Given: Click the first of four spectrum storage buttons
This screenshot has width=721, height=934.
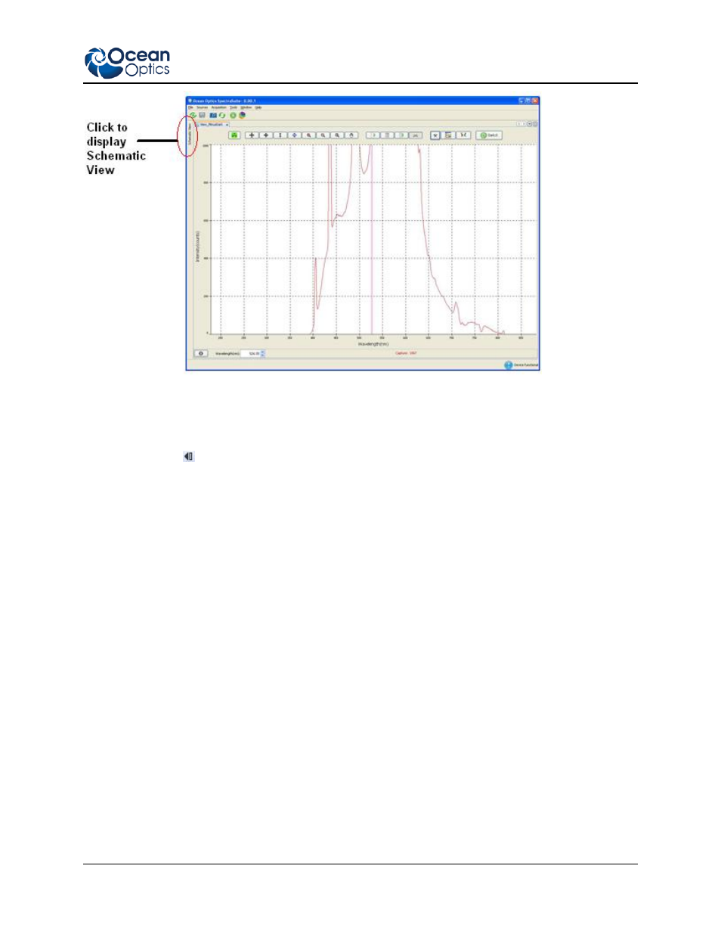Looking at the screenshot, I should pos(373,135).
